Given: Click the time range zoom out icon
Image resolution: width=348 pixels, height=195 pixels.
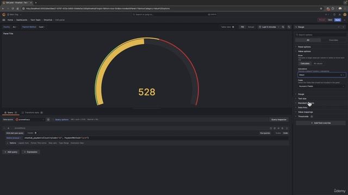Looking at the screenshot, I should pos(283,27).
